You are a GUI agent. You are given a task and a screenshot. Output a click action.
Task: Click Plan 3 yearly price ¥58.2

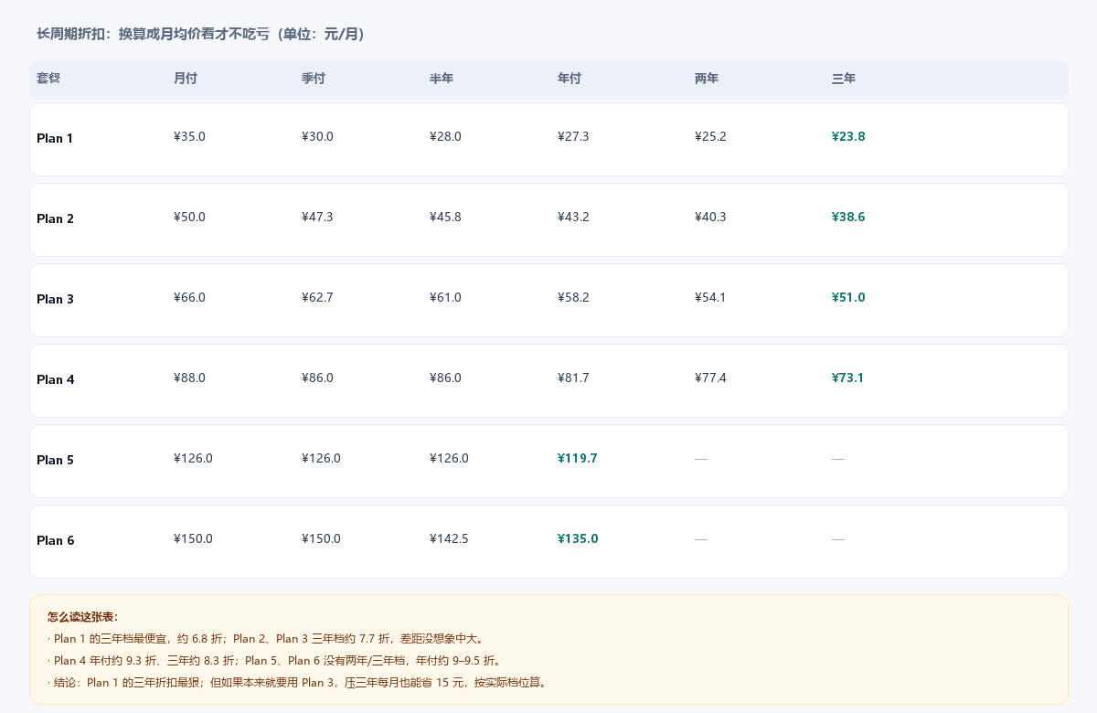pos(573,297)
